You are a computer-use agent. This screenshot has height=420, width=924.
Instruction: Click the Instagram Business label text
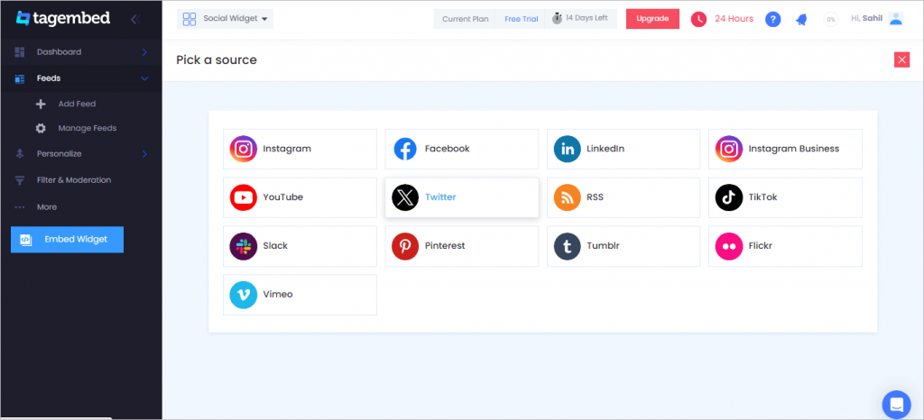pos(794,149)
